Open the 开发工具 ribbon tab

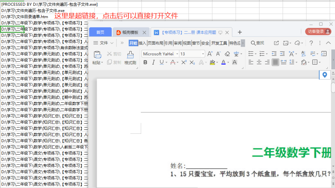tap(219, 43)
